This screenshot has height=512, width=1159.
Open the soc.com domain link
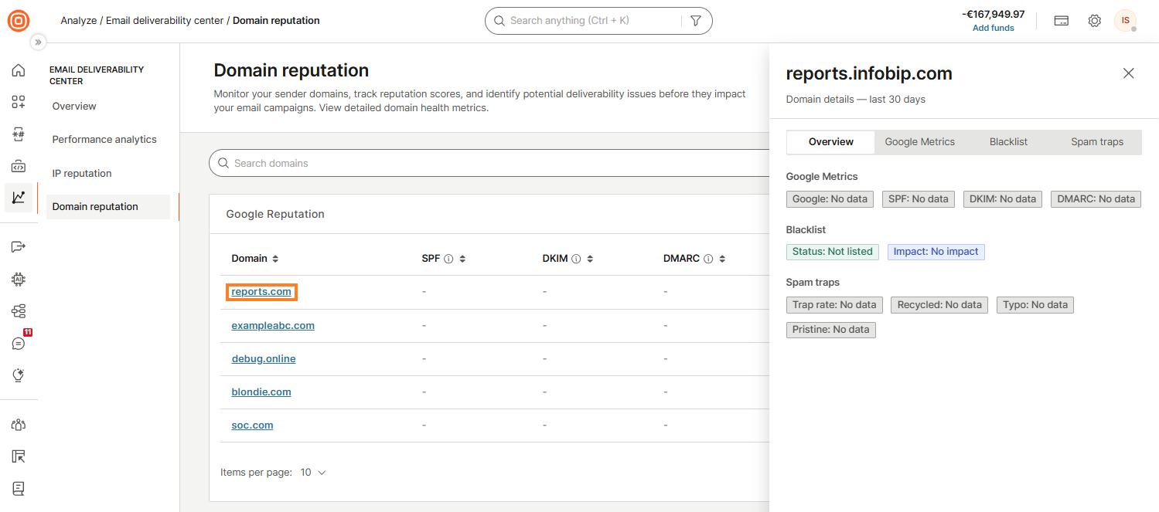tap(252, 425)
